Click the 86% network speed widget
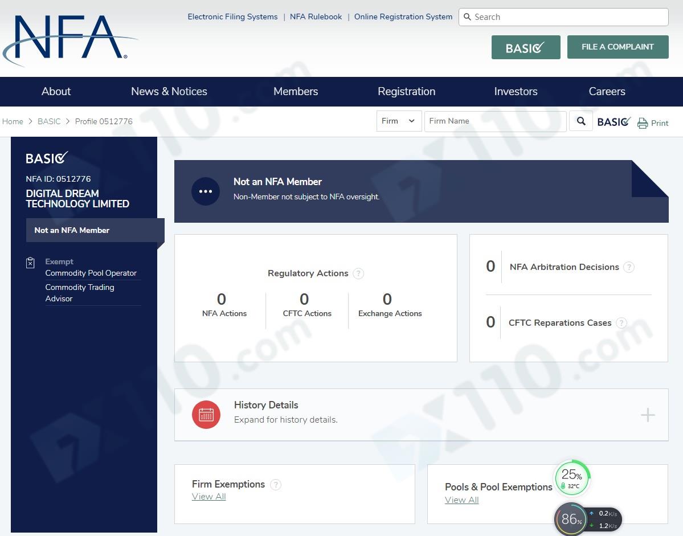Screen dimensions: 683x536 pos(588,519)
